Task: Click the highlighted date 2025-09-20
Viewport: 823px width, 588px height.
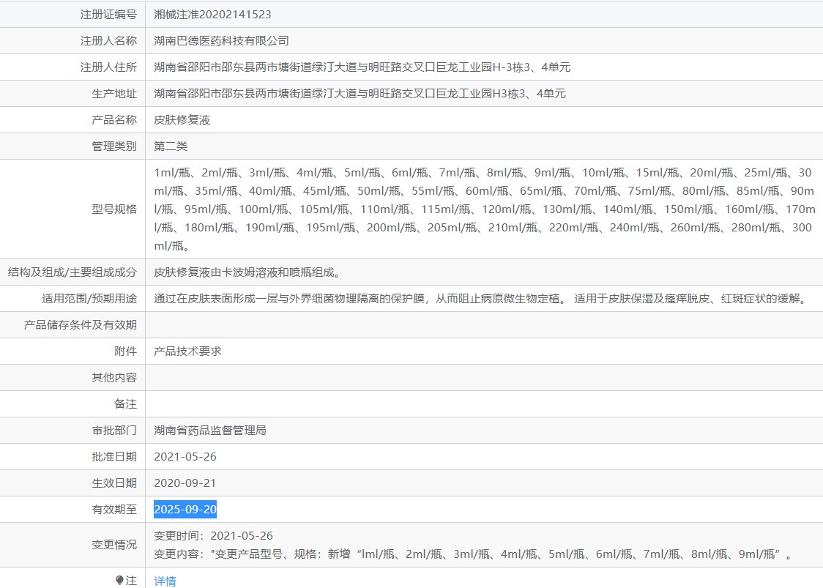Action: 185,509
